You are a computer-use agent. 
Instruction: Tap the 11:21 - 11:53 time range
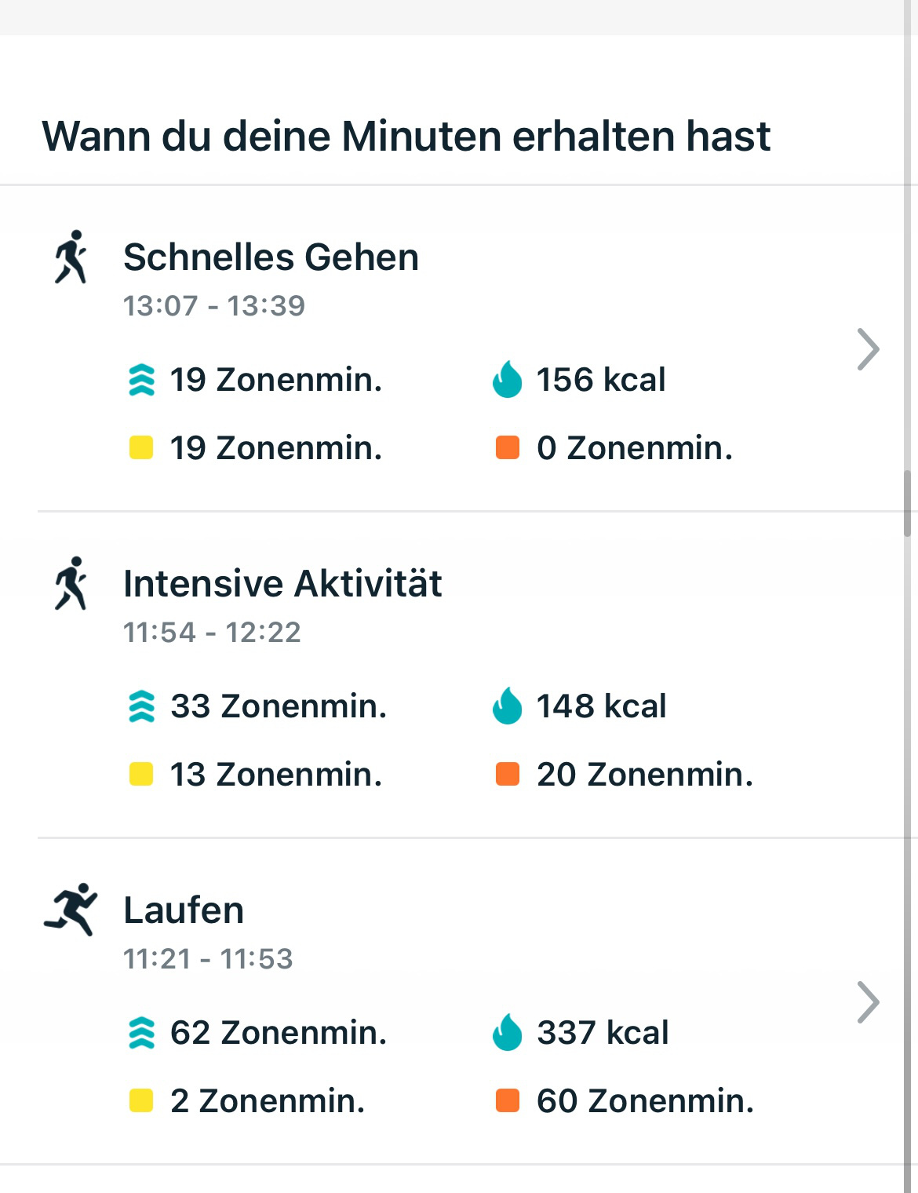(x=208, y=959)
